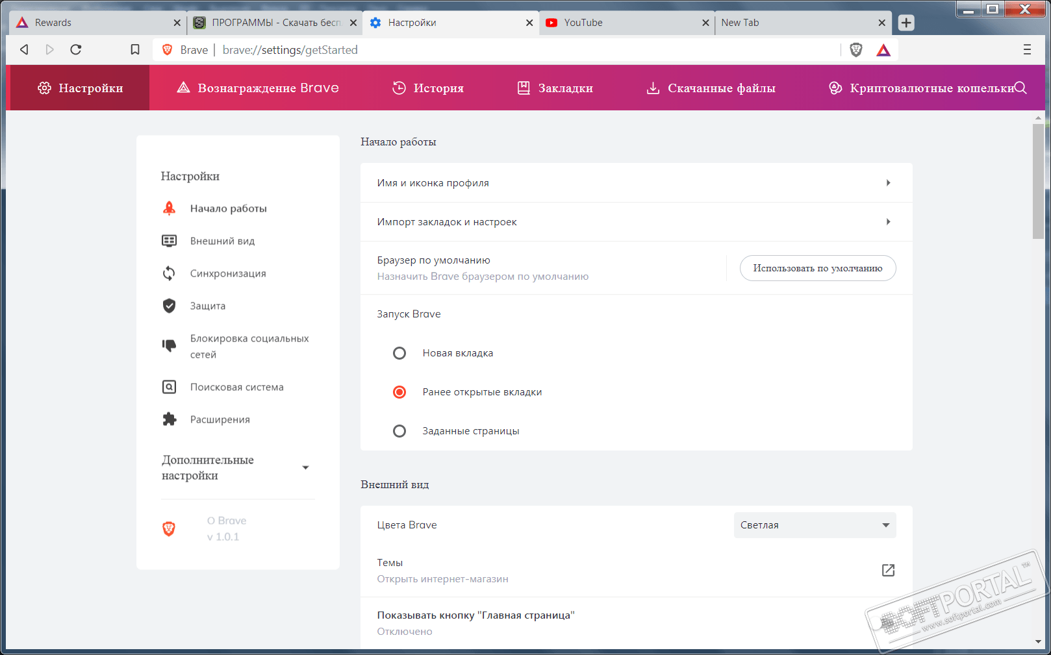
Task: Bookmark this page with the bookmark icon
Action: click(135, 50)
